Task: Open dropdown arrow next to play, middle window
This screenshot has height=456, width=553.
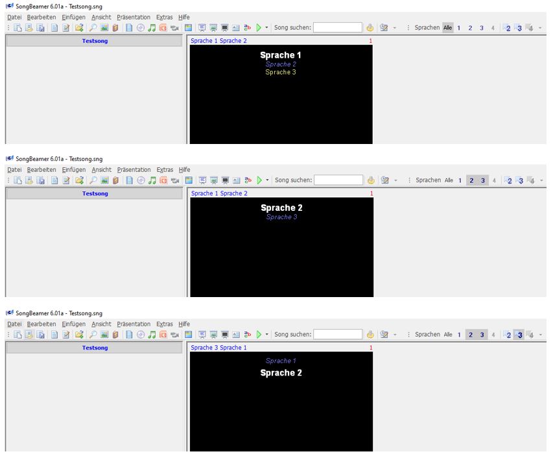Action: [267, 180]
